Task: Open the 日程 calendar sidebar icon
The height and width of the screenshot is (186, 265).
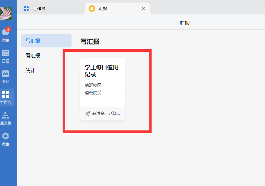Action: (x=6, y=56)
